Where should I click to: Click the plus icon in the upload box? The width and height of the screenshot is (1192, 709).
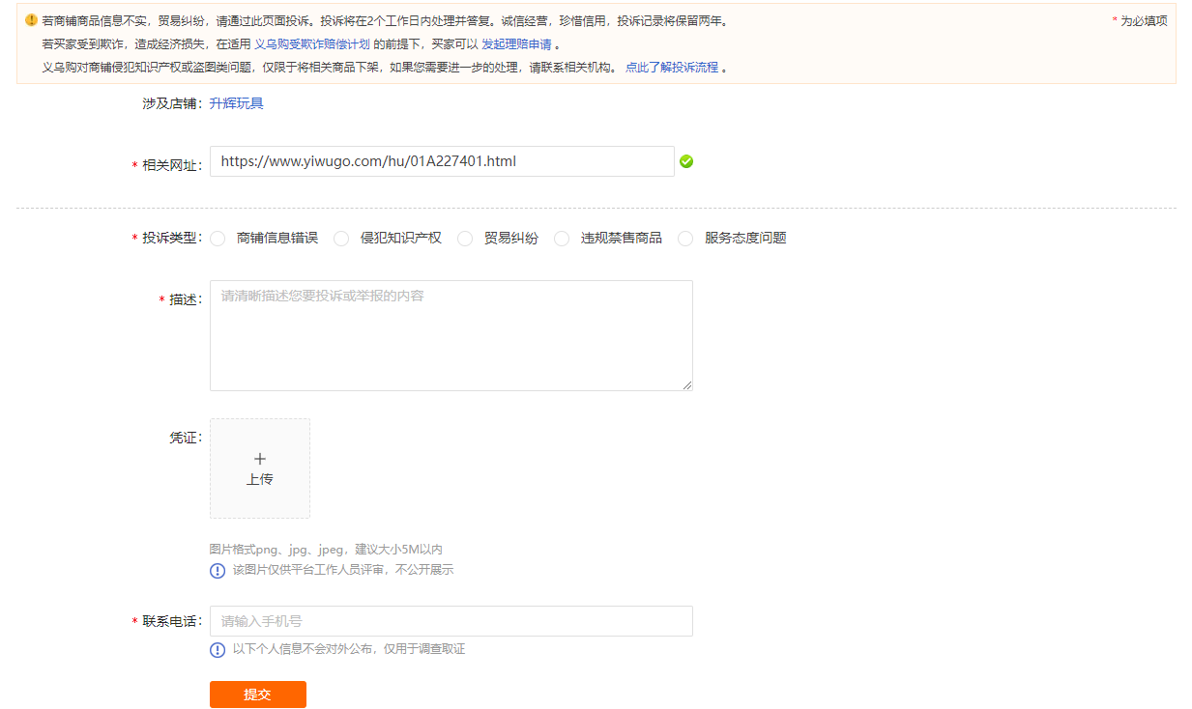(x=259, y=459)
